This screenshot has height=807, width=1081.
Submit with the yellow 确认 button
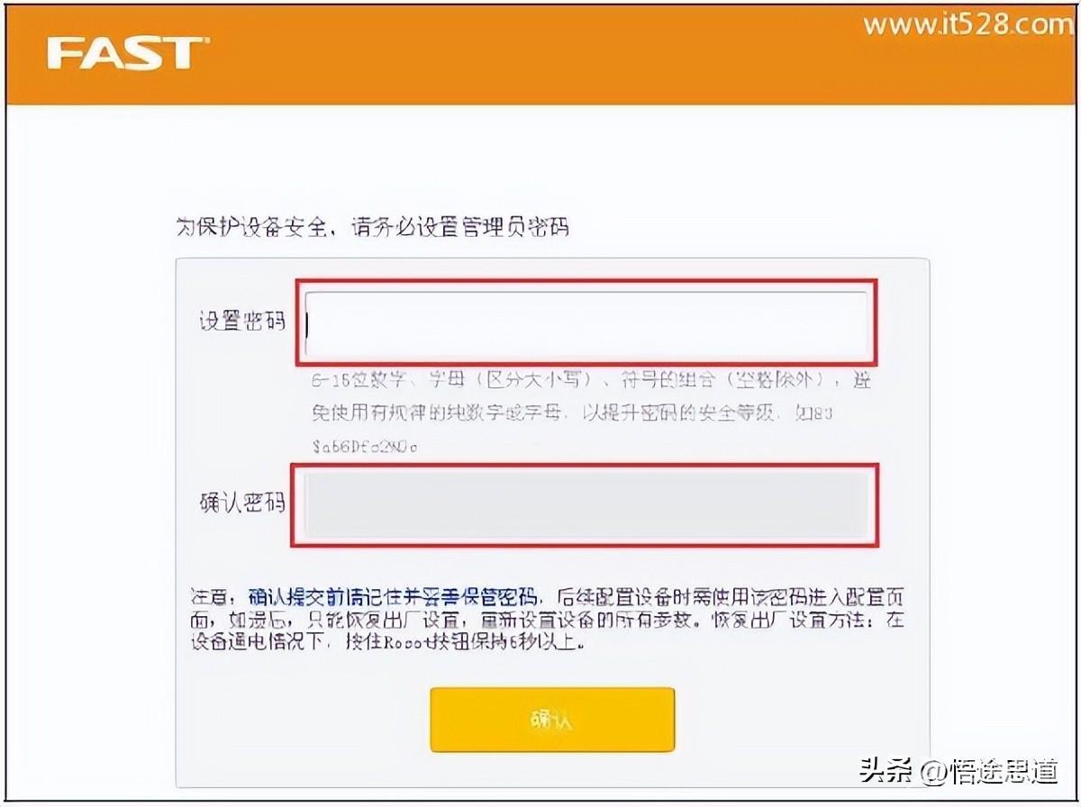552,719
